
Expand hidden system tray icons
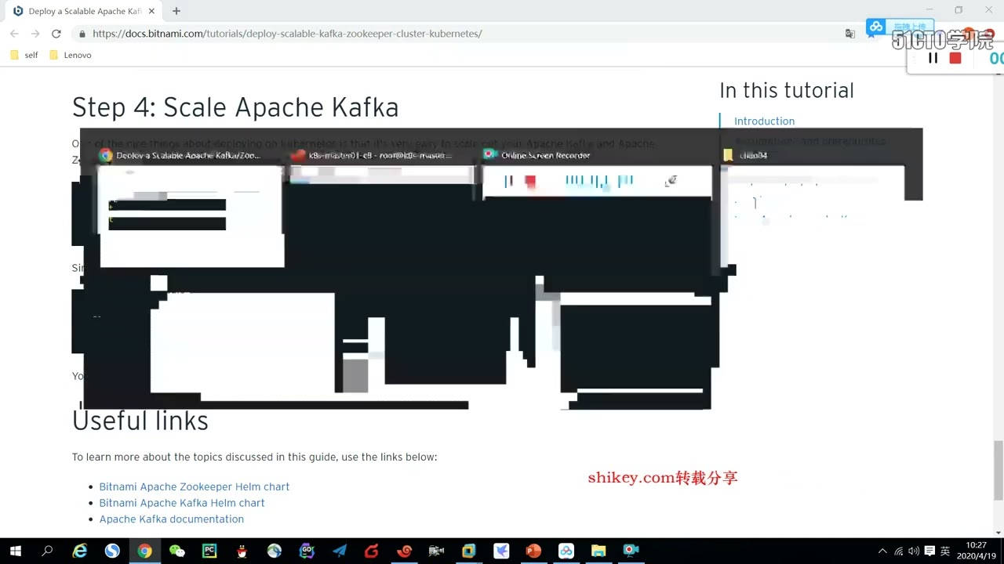tap(882, 551)
